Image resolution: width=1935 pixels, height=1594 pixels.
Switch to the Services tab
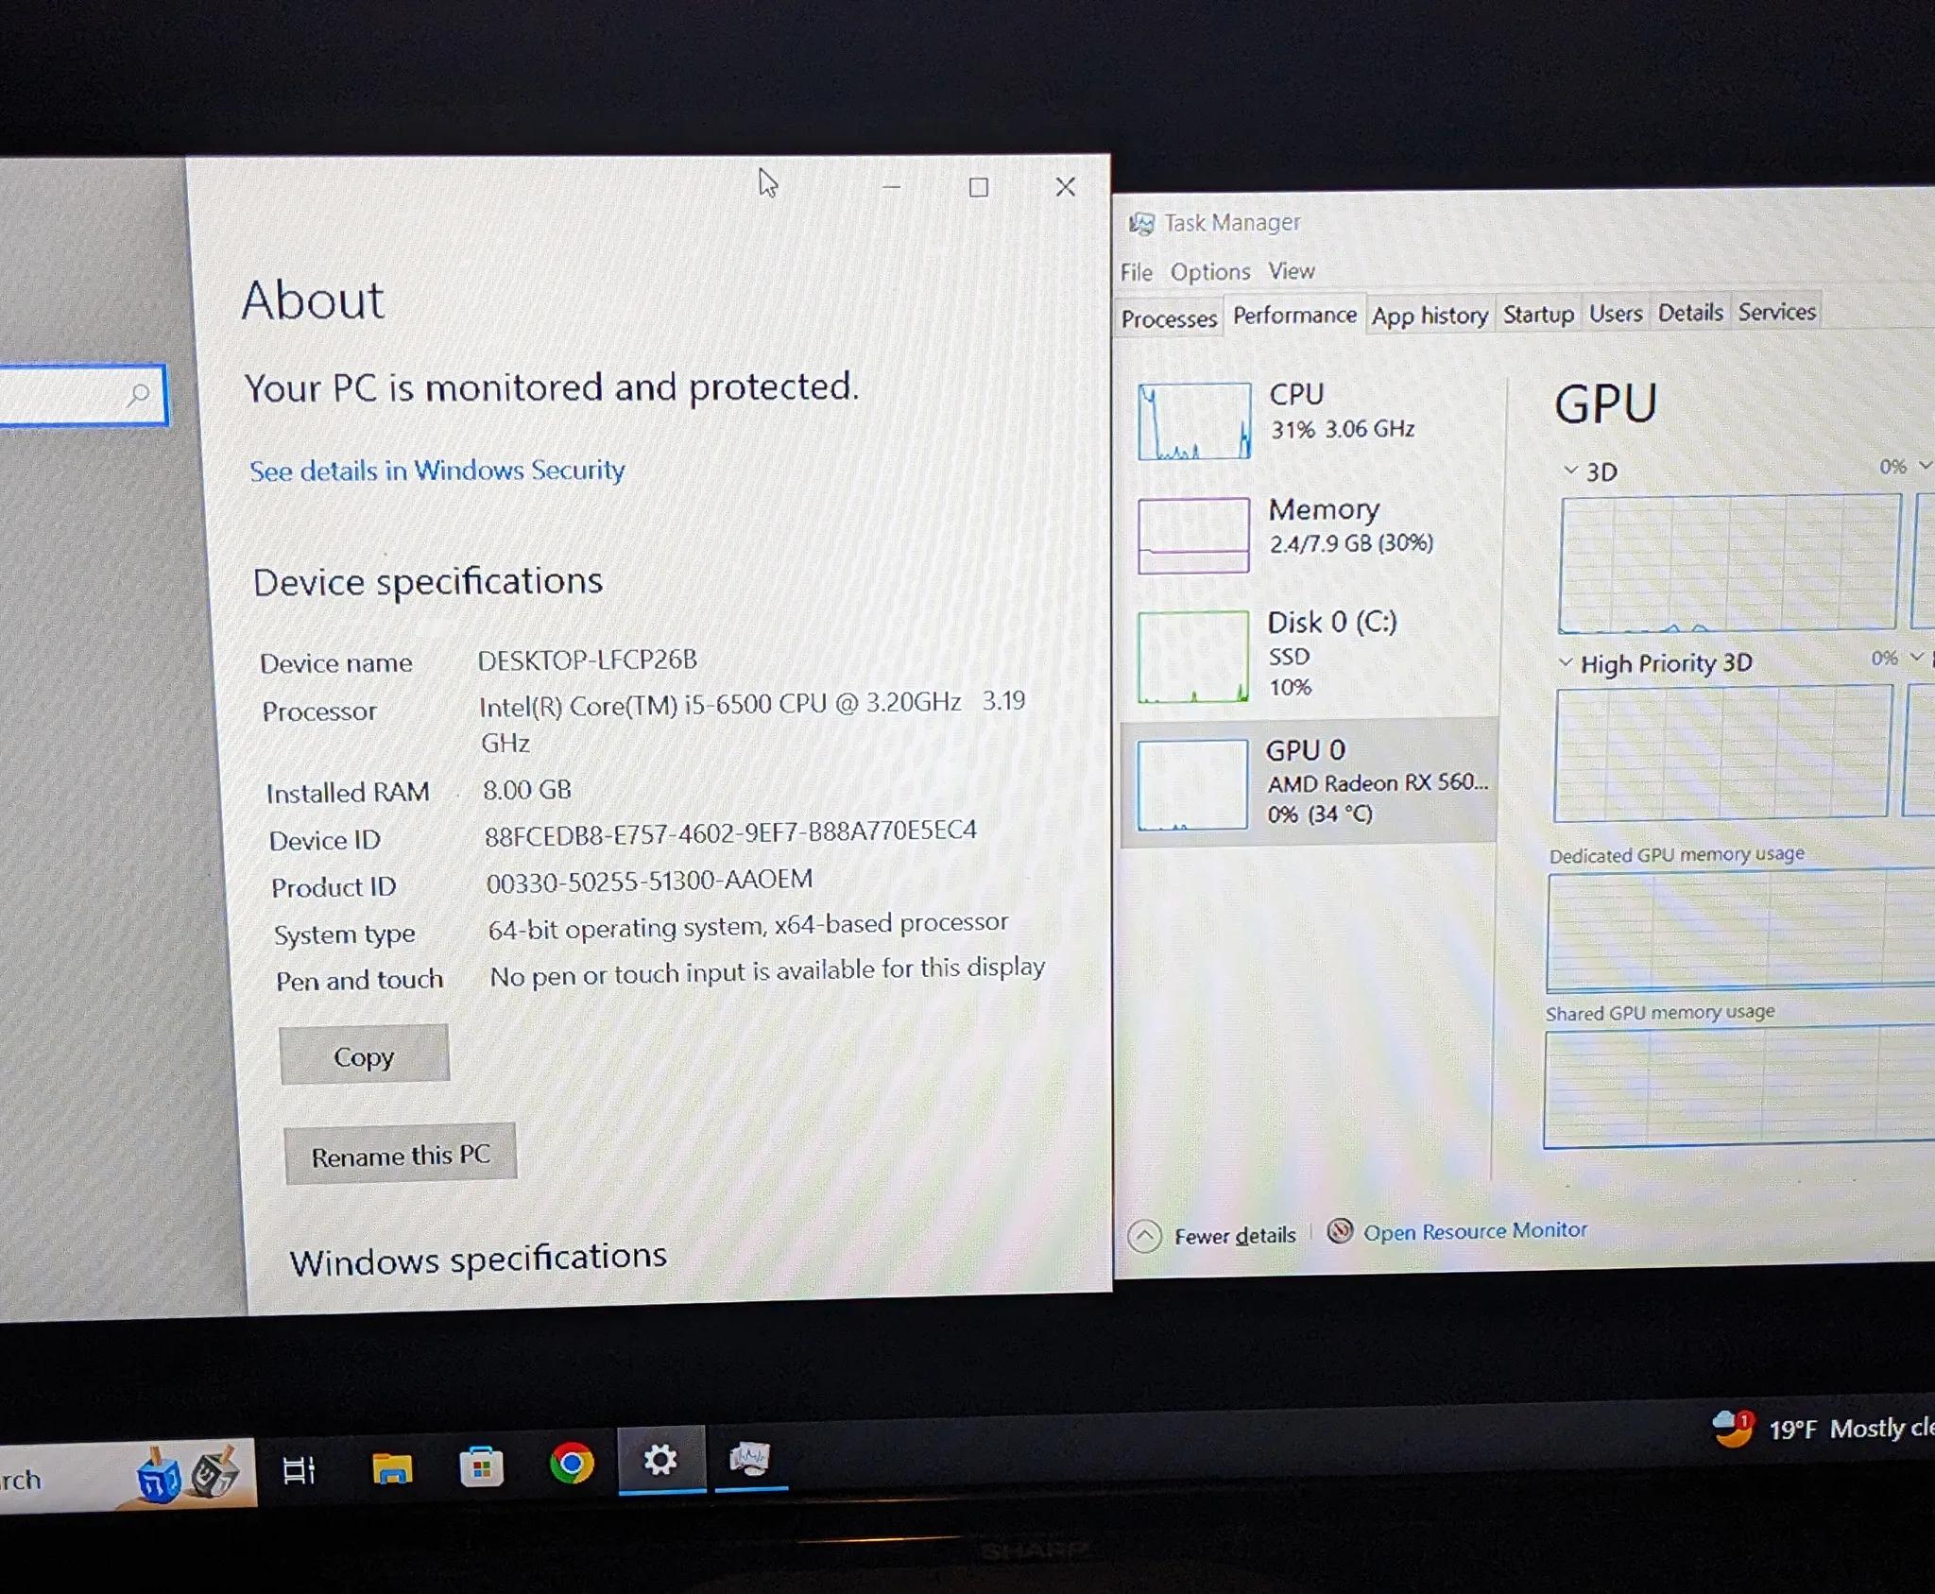tap(1776, 312)
